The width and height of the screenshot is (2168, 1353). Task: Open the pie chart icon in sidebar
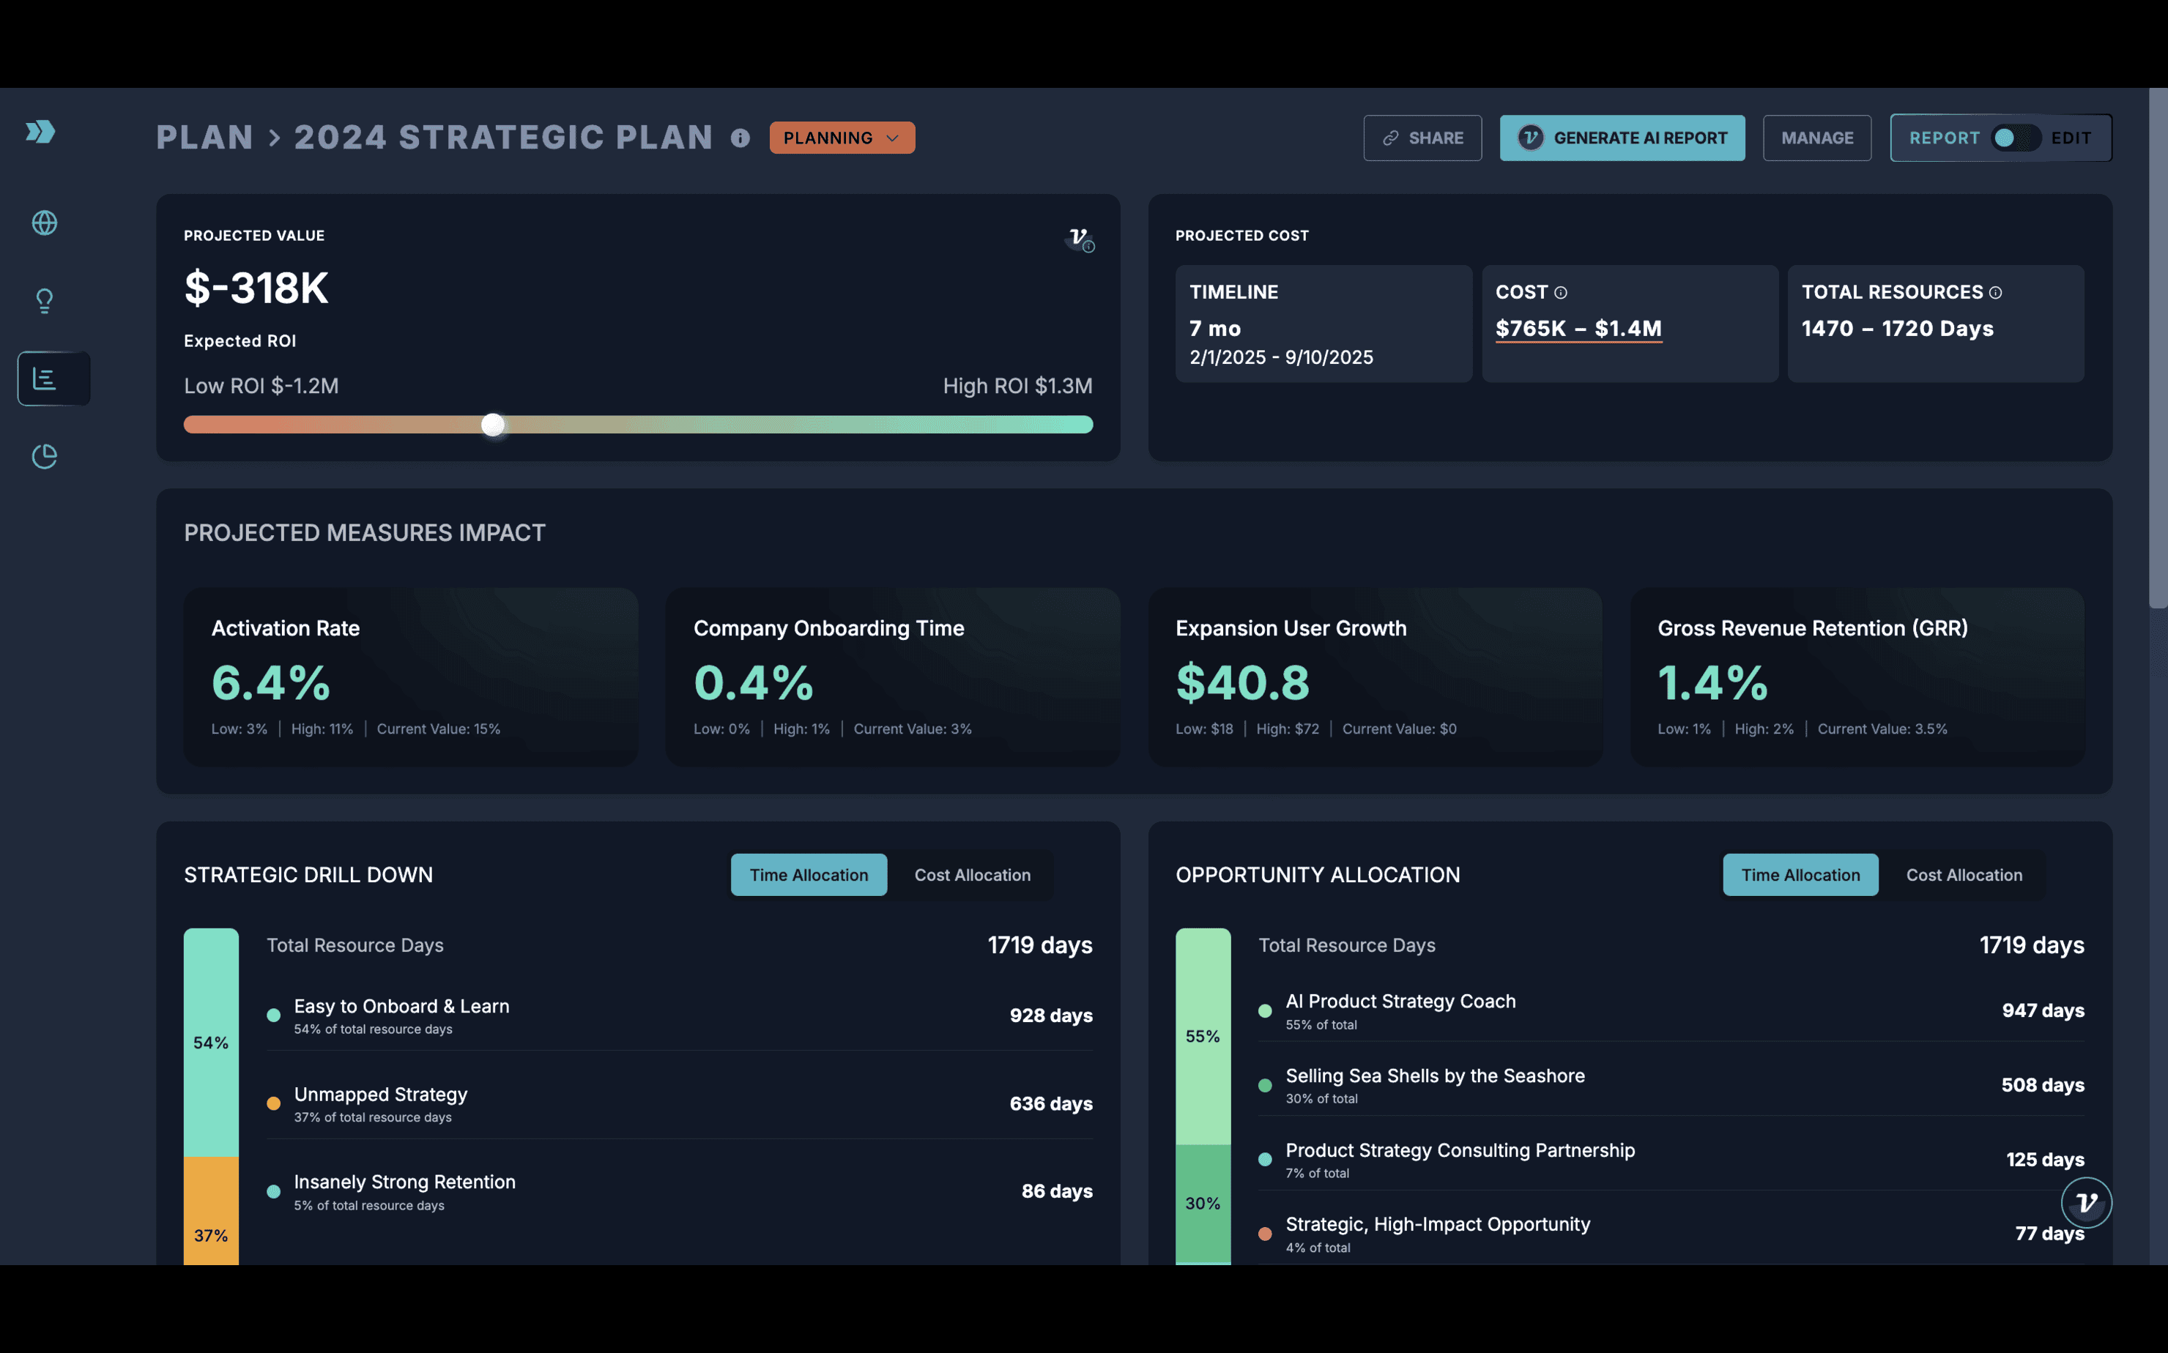point(44,456)
